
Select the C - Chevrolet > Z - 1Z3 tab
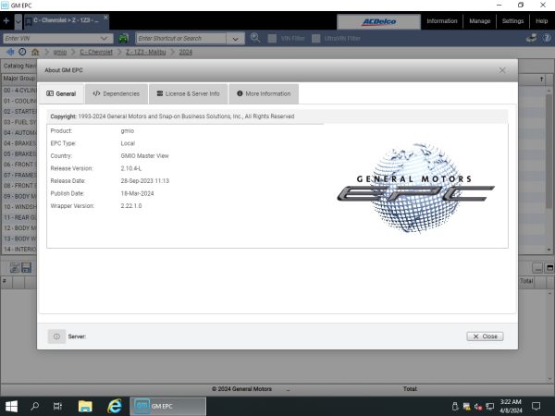[66, 21]
